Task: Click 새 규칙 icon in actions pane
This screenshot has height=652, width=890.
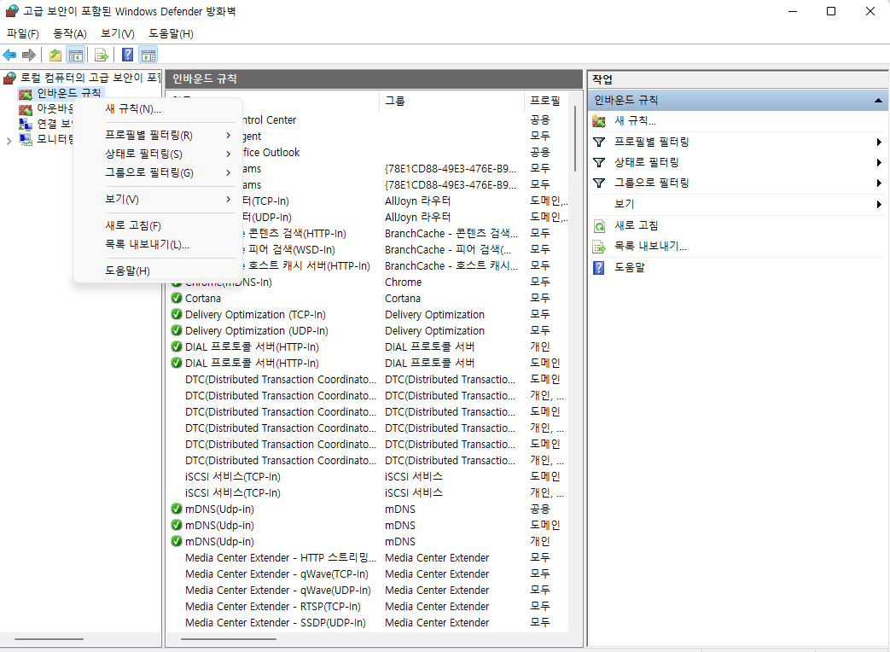Action: pos(599,121)
